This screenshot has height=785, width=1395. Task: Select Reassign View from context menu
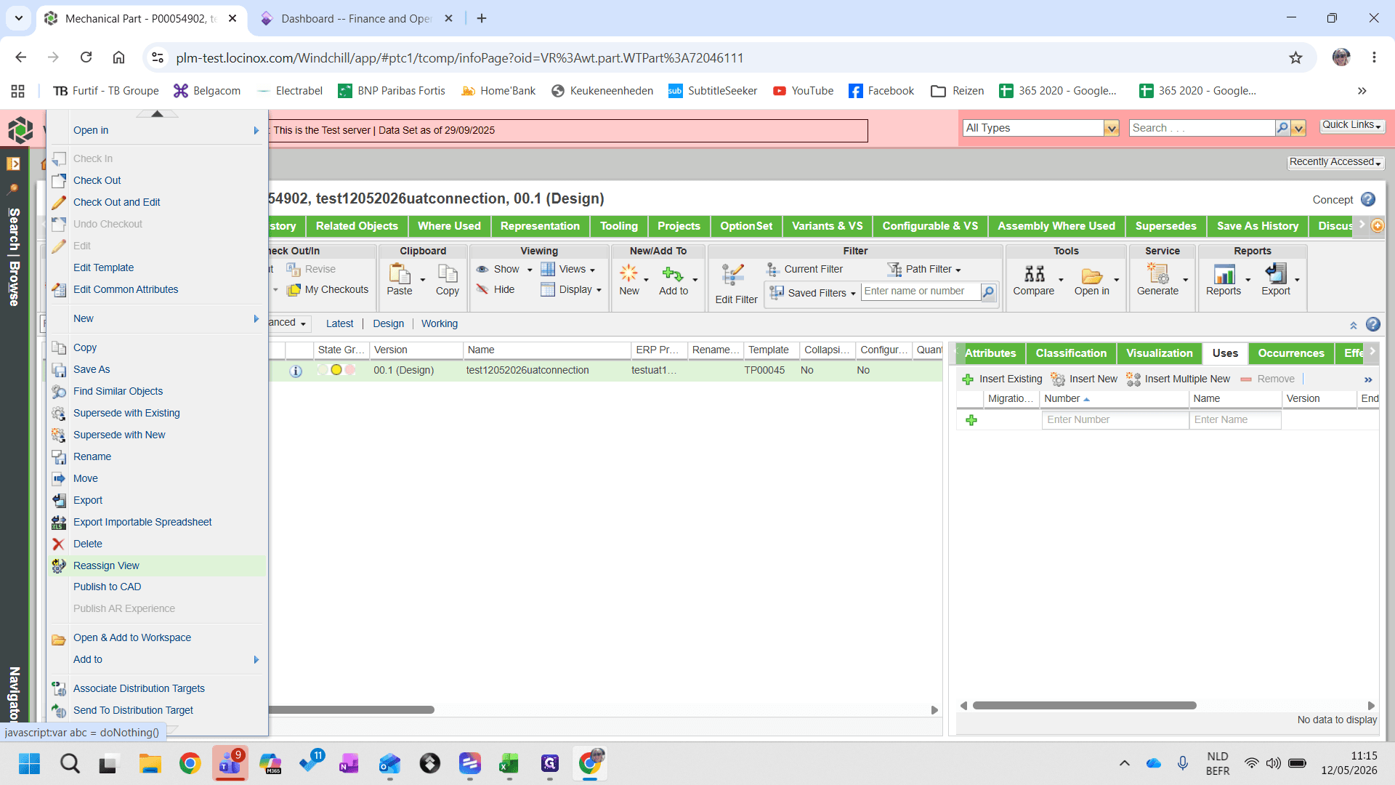pos(157,565)
